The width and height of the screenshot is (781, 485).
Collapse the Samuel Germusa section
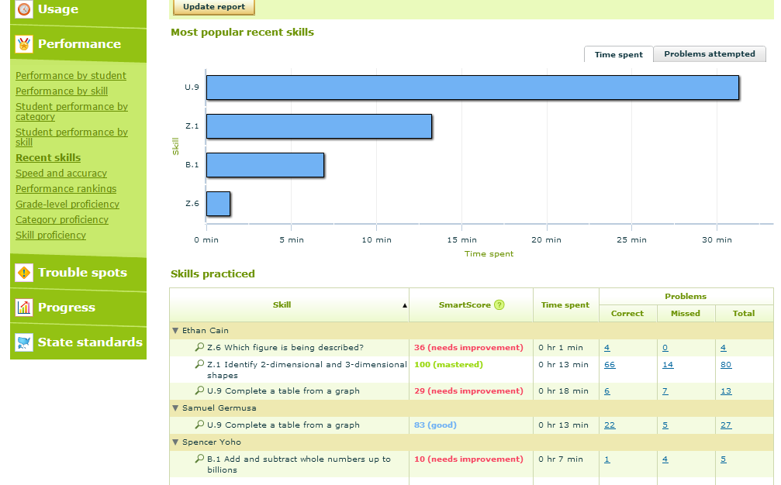click(x=175, y=408)
